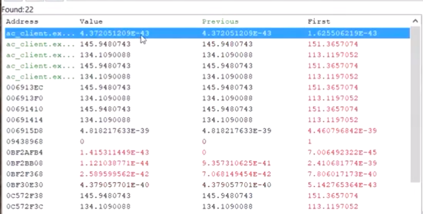Screen dimensions: 423x214
Task: Click the Previous column header
Action: 220,22
